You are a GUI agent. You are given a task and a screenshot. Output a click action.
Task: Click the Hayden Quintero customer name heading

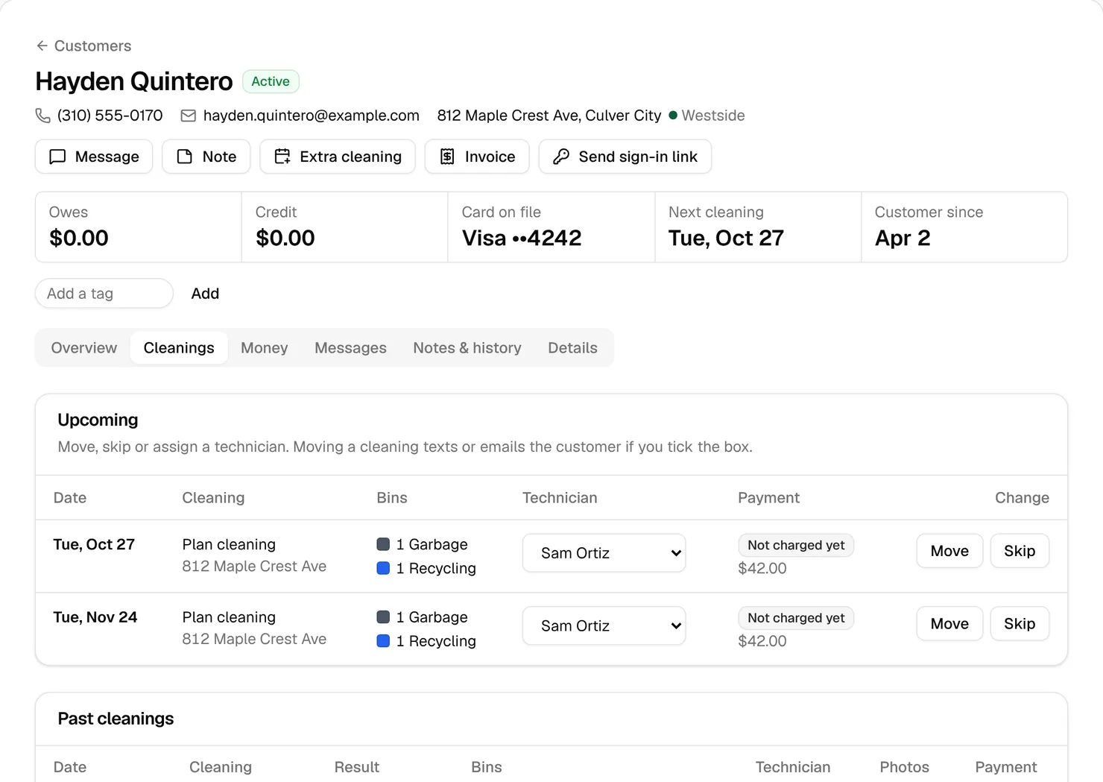coord(134,81)
